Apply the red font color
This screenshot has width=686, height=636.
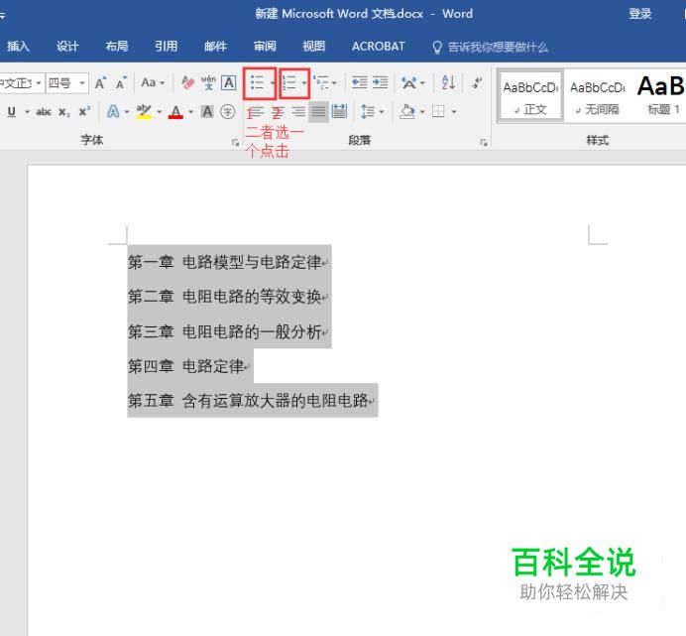click(175, 112)
